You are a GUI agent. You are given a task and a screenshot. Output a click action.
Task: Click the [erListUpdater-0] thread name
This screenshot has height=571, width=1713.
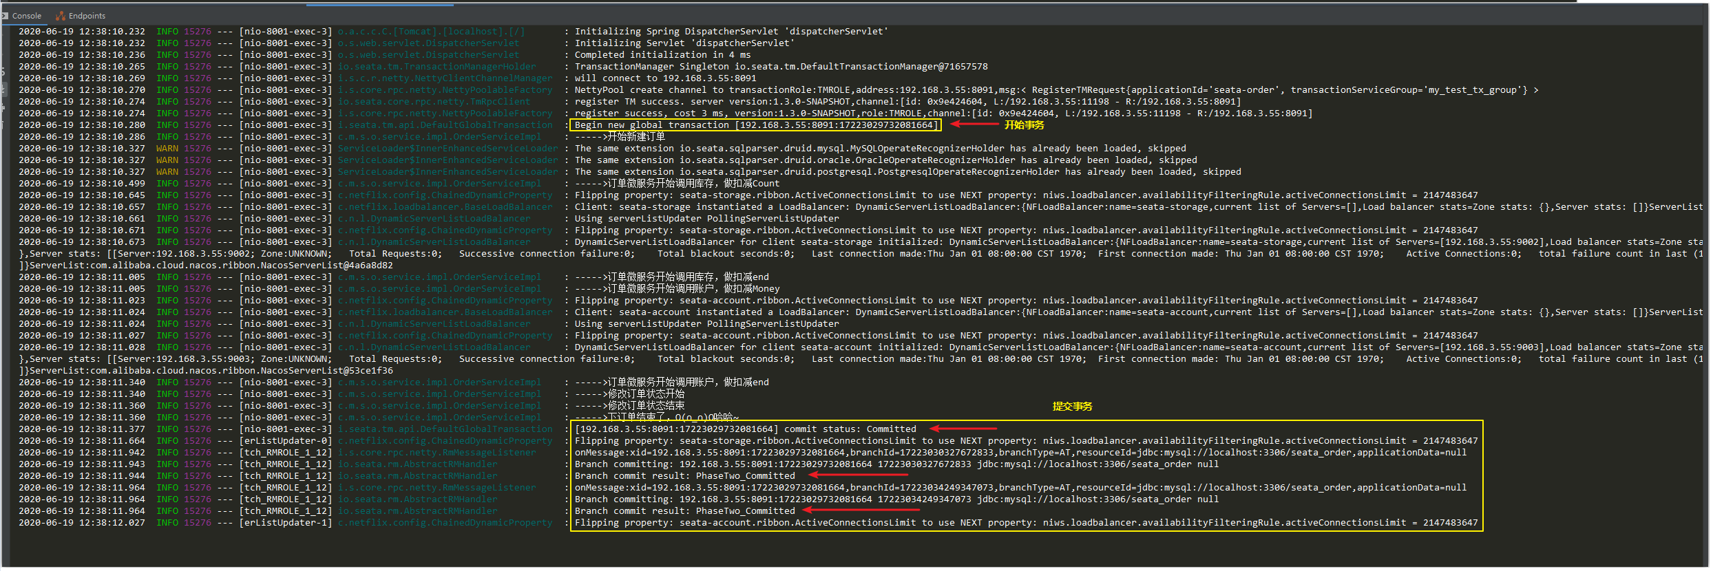coord(286,441)
